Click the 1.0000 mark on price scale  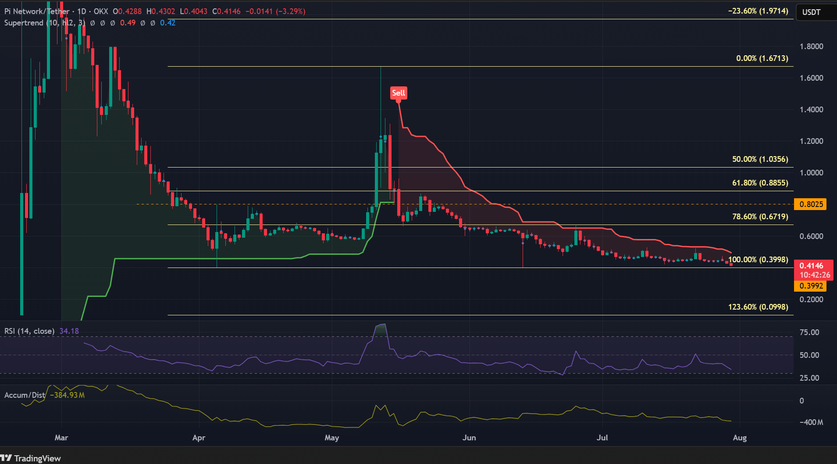coord(812,173)
